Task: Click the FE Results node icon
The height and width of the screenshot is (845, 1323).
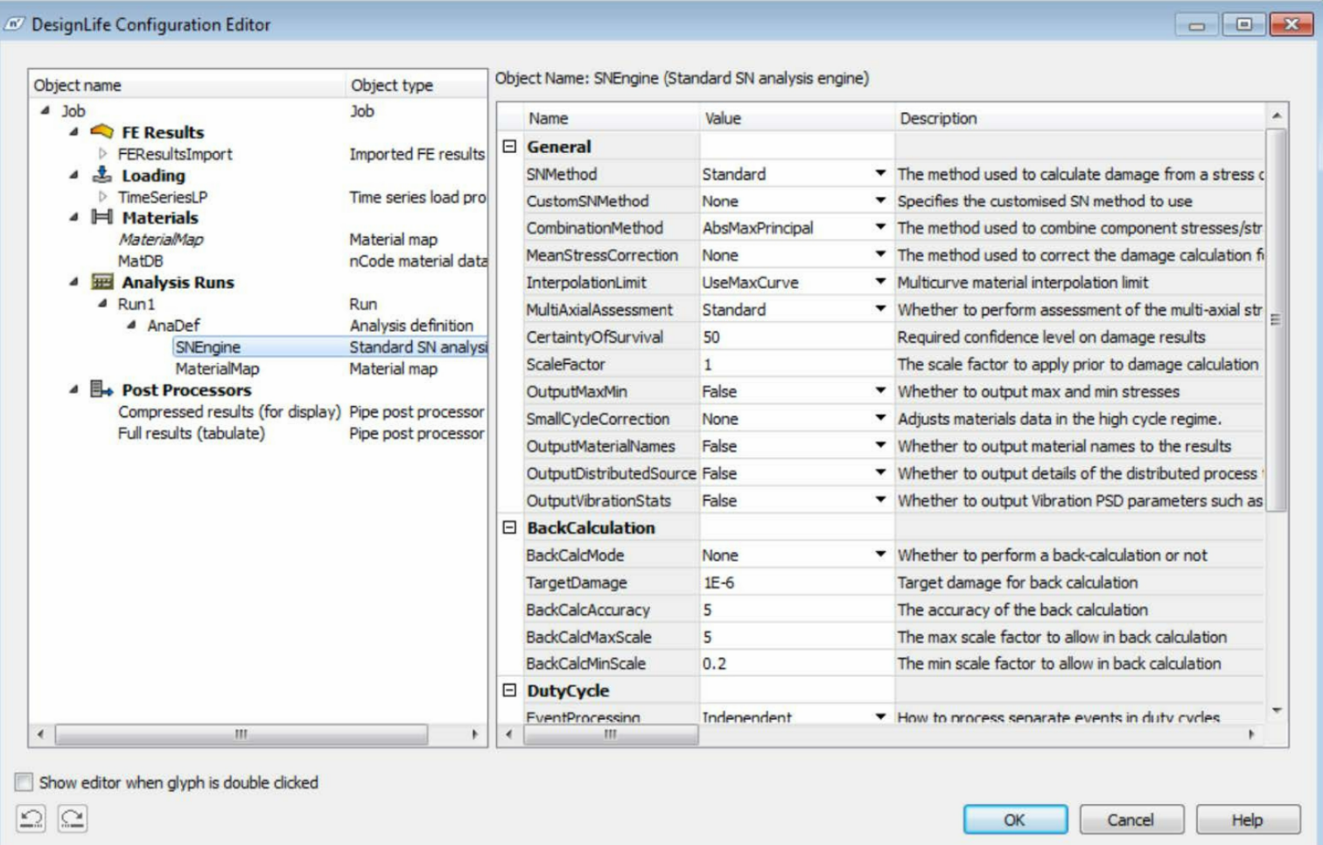Action: [x=102, y=132]
